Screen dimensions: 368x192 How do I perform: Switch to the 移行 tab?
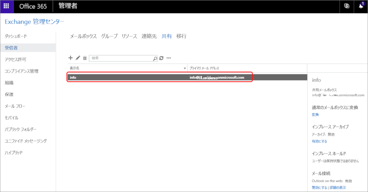click(181, 36)
